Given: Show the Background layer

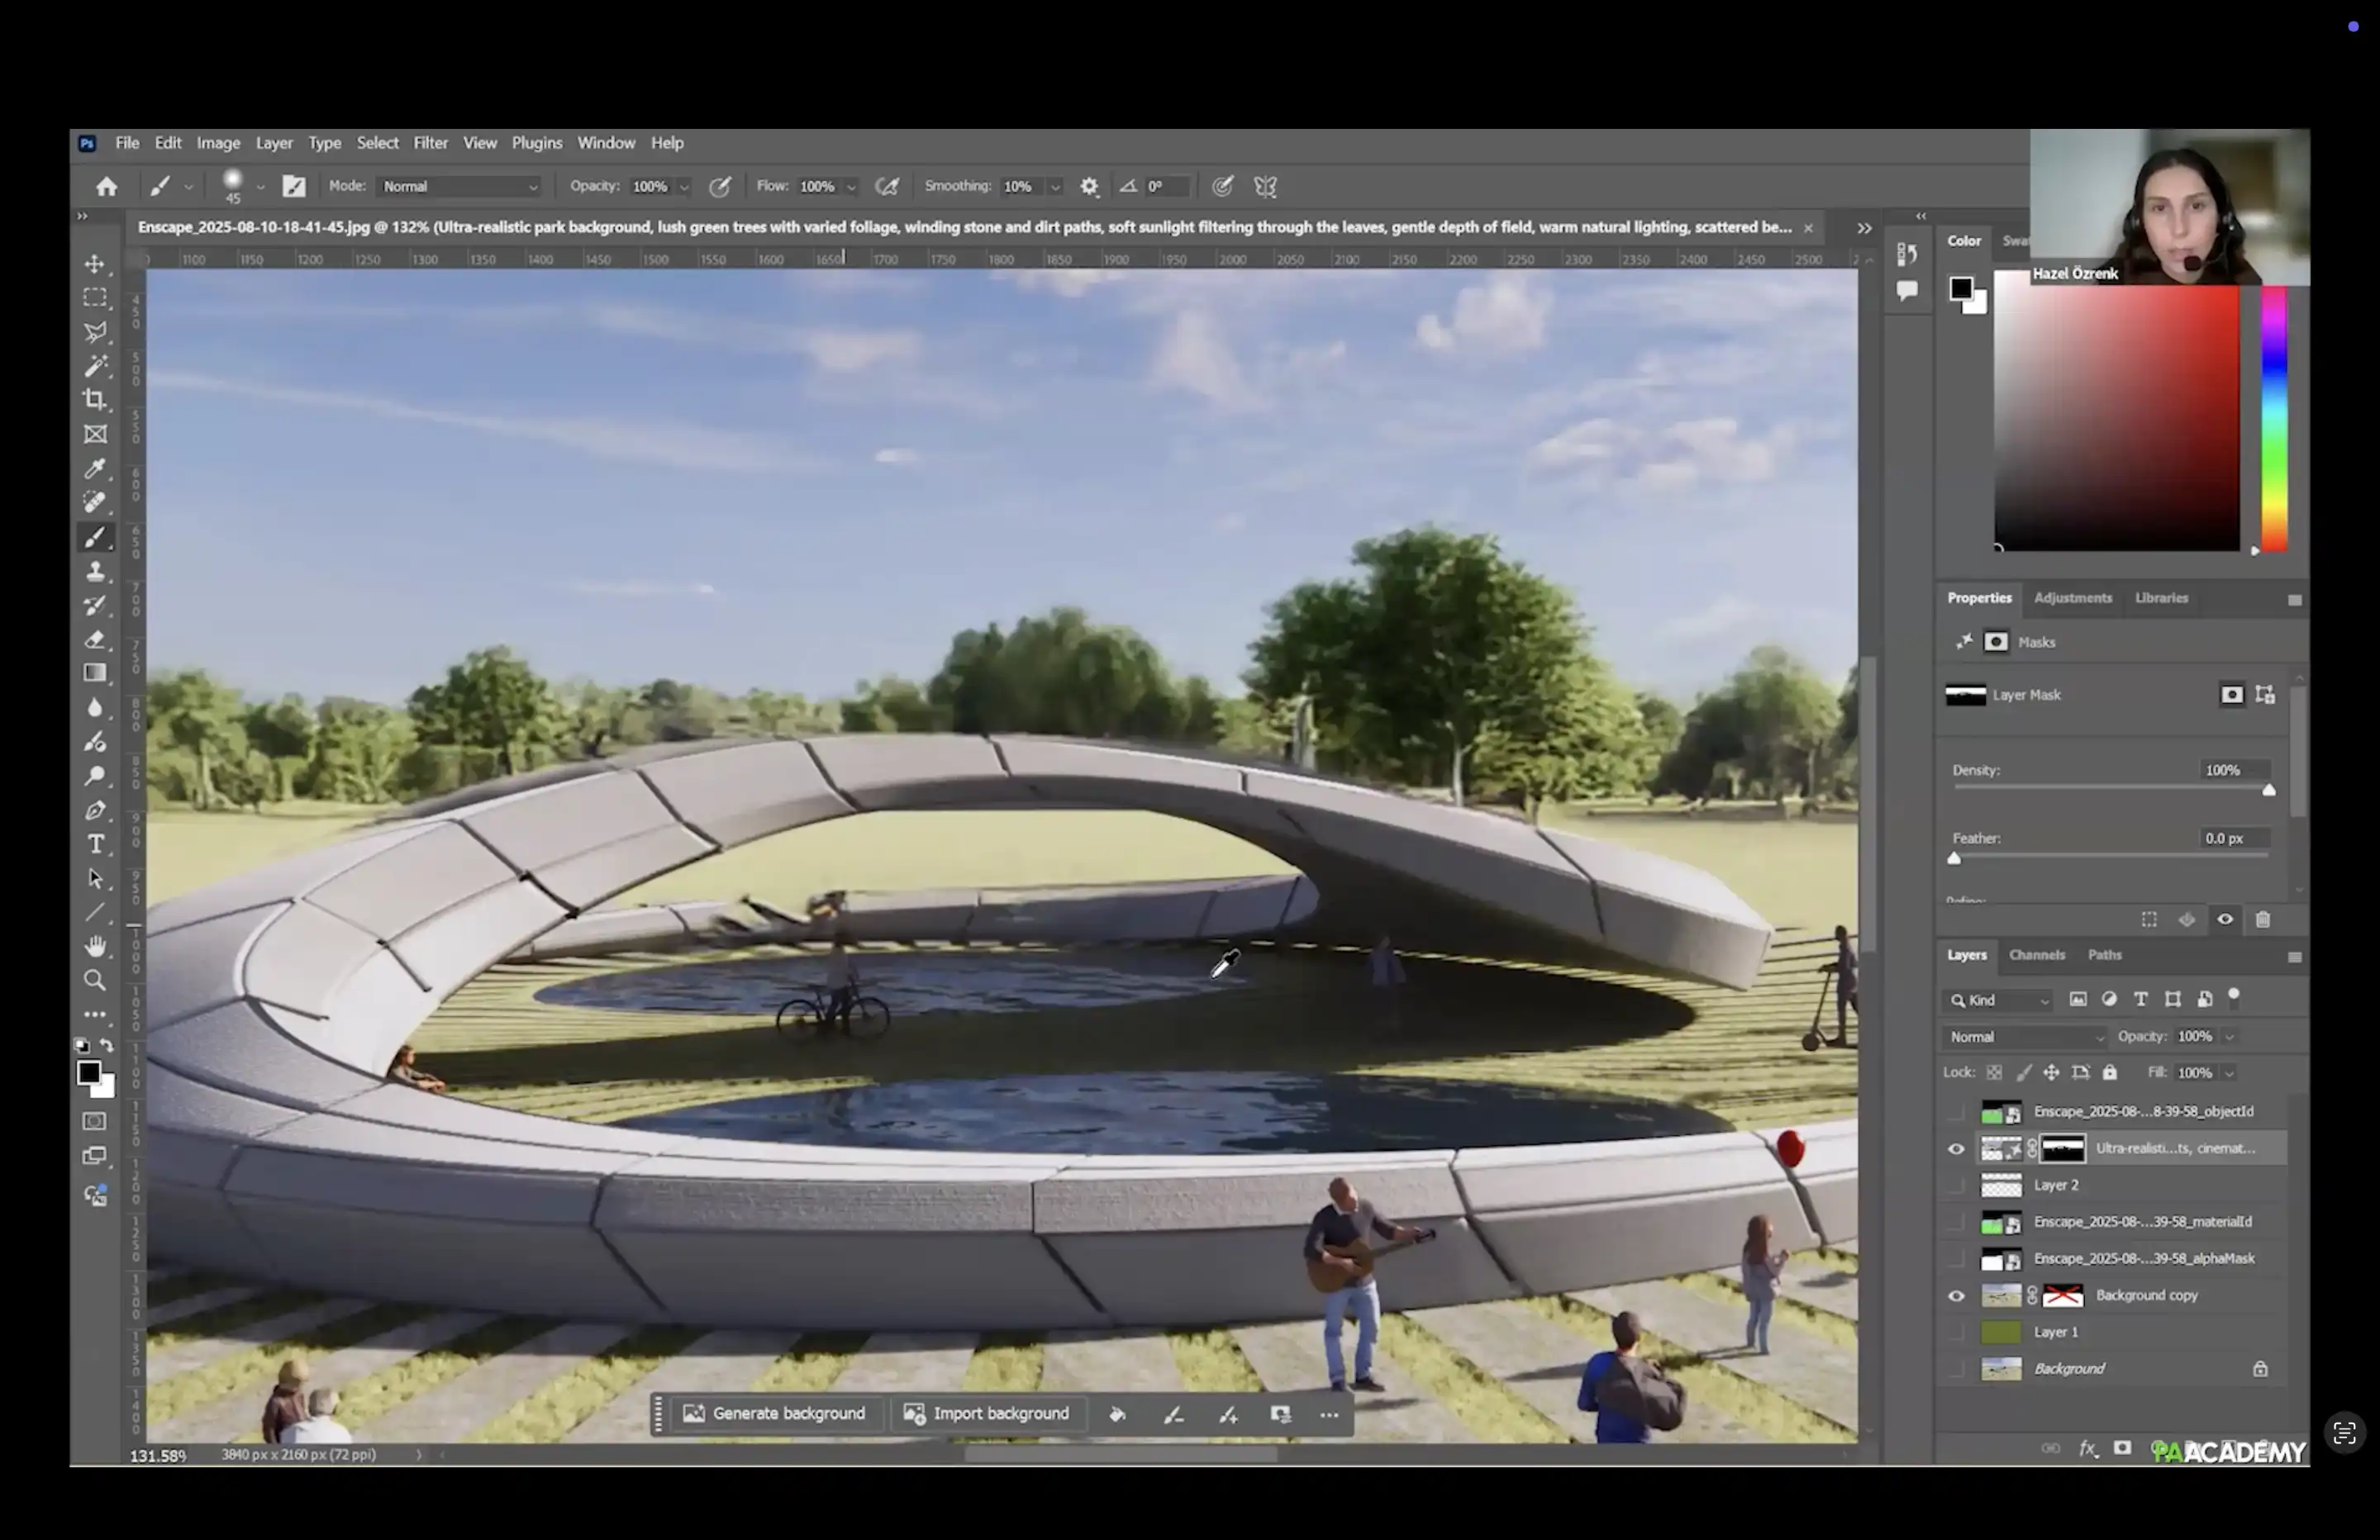Looking at the screenshot, I should pos(1956,1369).
